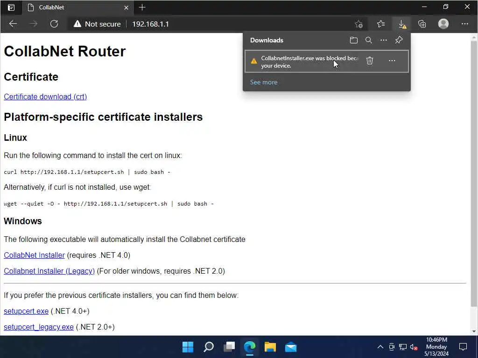478x358 pixels.
Task: Open the Collections toolbar icon
Action: (x=422, y=24)
